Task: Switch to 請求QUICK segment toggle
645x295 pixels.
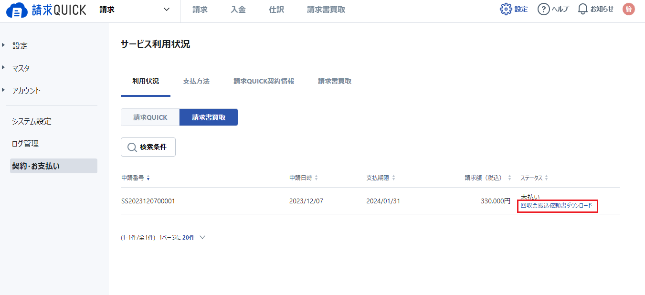Action: 150,117
